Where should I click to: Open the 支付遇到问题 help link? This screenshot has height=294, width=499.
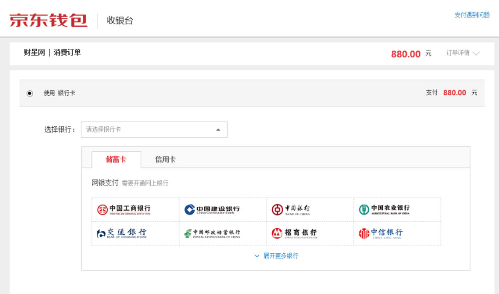(x=472, y=15)
